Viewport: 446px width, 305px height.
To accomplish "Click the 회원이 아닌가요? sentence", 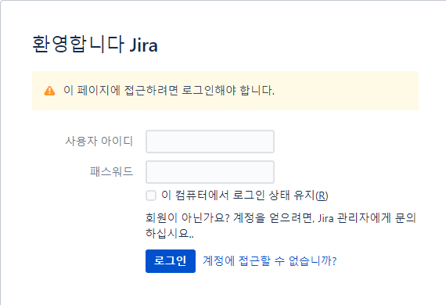I will click(x=188, y=218).
